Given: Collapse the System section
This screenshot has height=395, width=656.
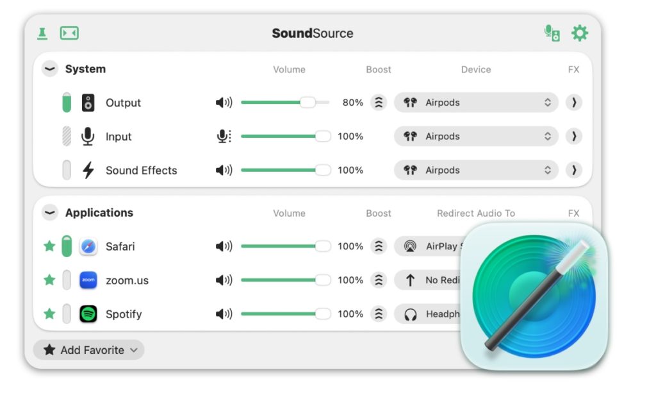Looking at the screenshot, I should click(x=50, y=69).
